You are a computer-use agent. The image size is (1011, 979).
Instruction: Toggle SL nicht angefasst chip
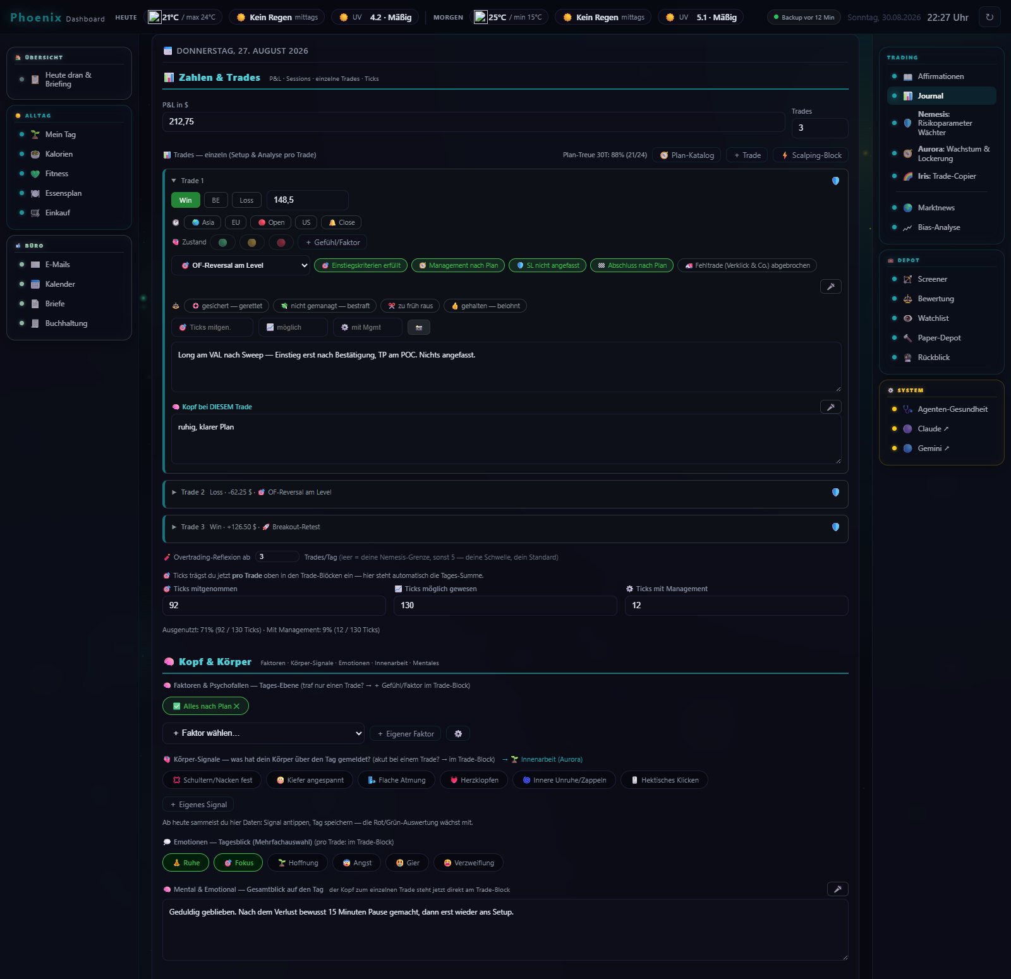pos(548,265)
